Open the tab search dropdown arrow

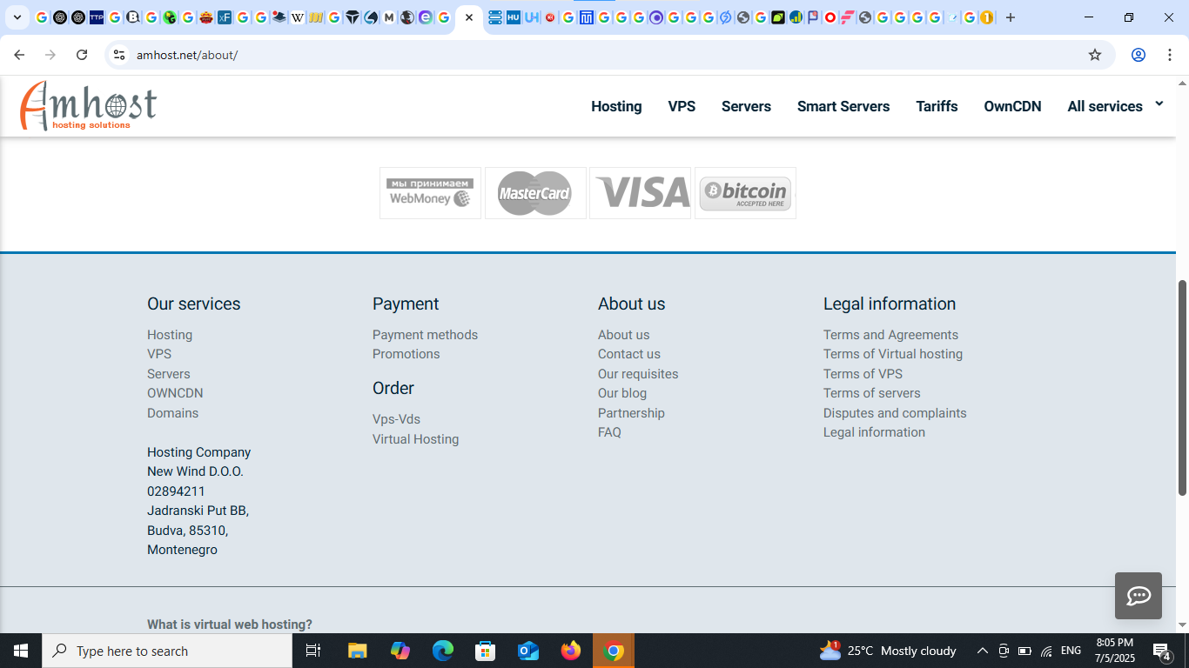(17, 17)
